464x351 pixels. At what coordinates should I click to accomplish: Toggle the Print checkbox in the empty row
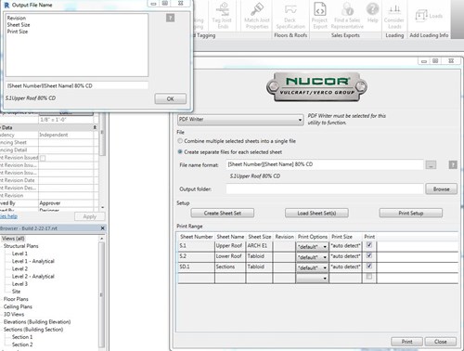pos(369,277)
